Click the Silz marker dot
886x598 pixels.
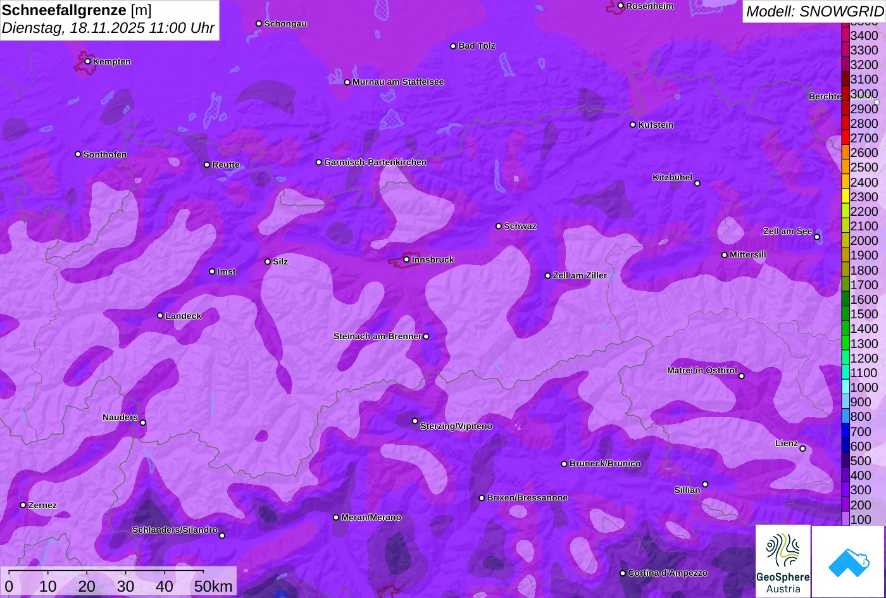267,261
